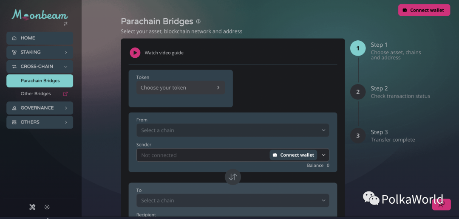Click the pink widget button bottom right

click(x=441, y=205)
